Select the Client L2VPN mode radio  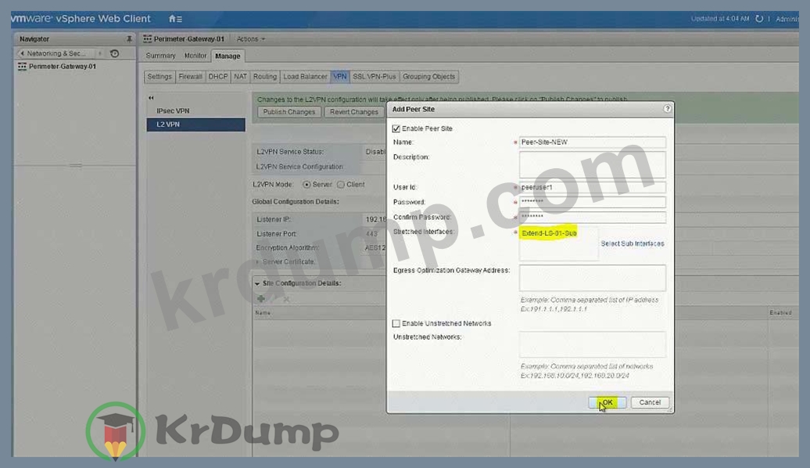(x=341, y=185)
